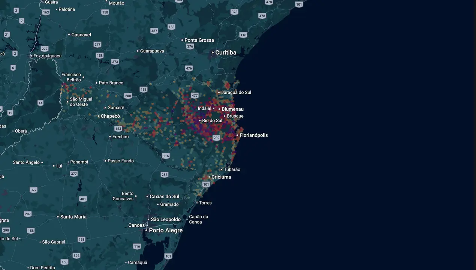Select the Bento Gonçalves label

tap(123, 196)
